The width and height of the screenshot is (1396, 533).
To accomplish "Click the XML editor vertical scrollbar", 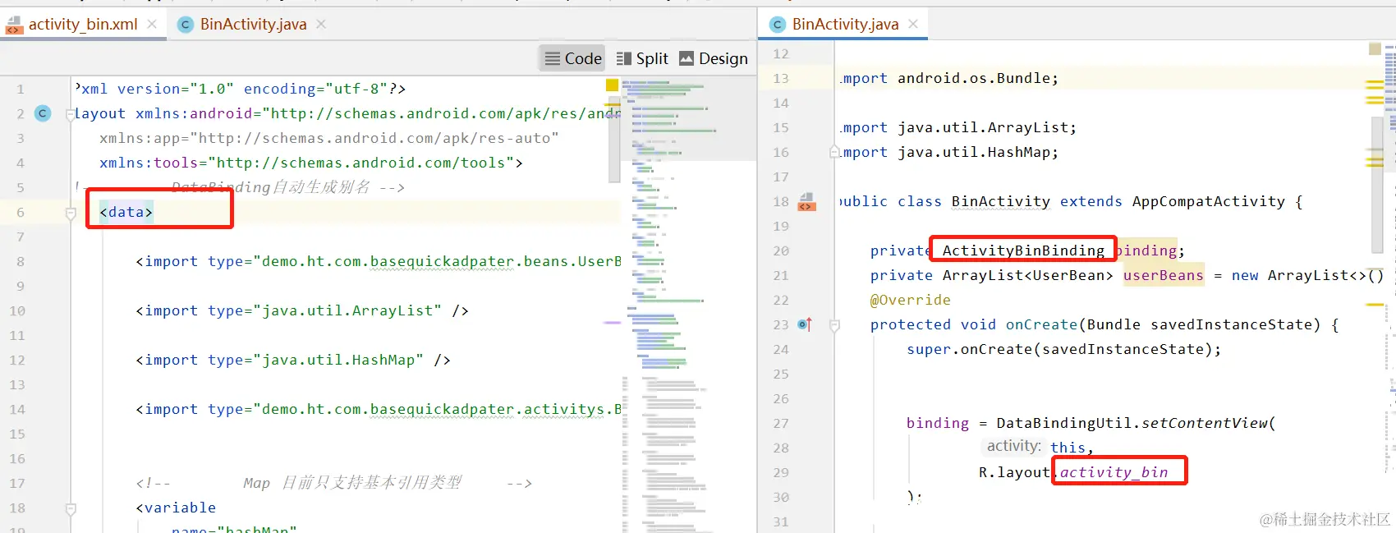I will [x=613, y=141].
